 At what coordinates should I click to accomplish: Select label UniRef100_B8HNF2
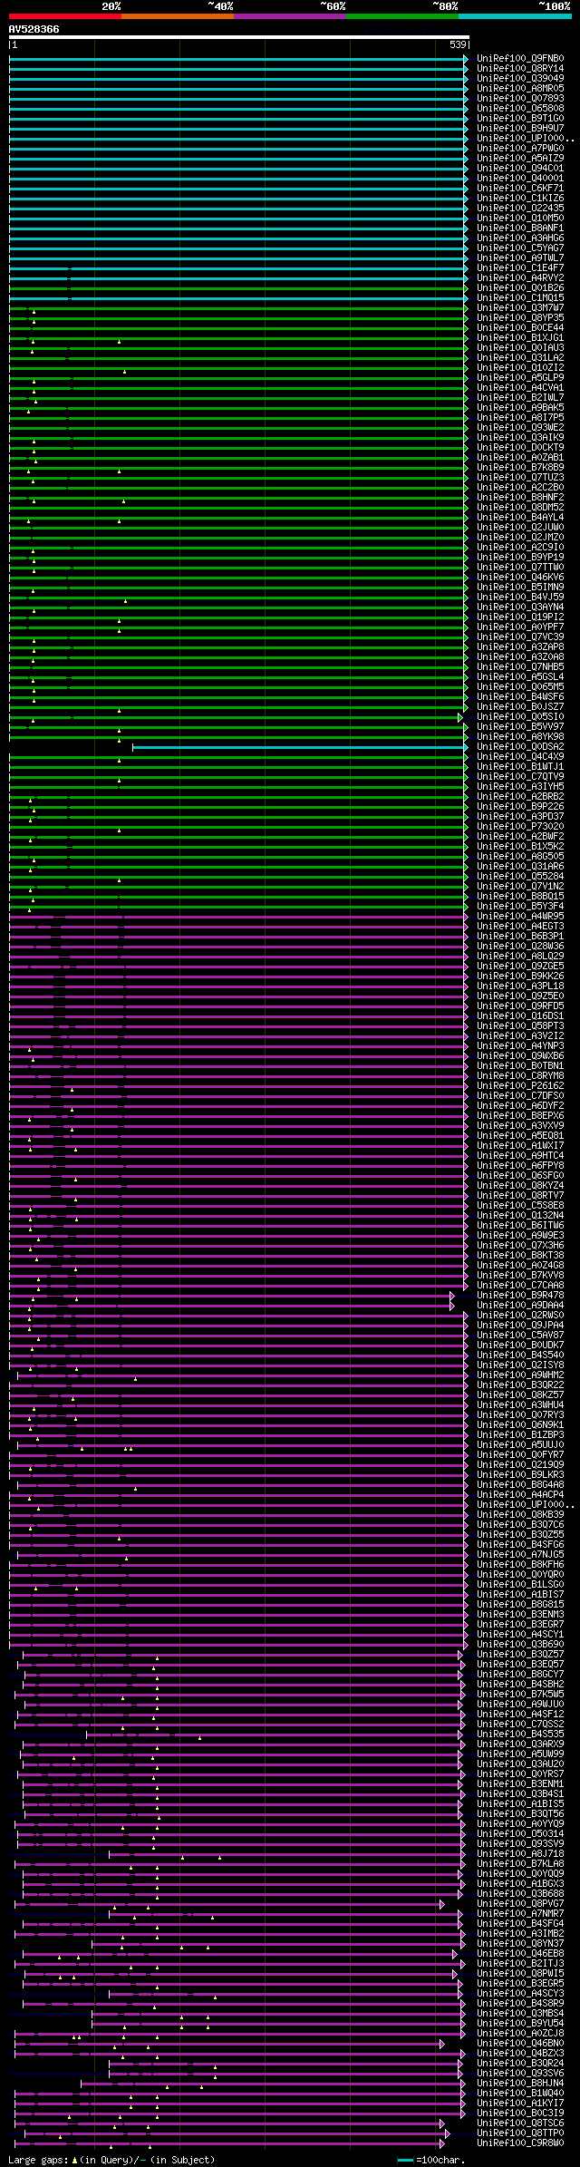520,498
